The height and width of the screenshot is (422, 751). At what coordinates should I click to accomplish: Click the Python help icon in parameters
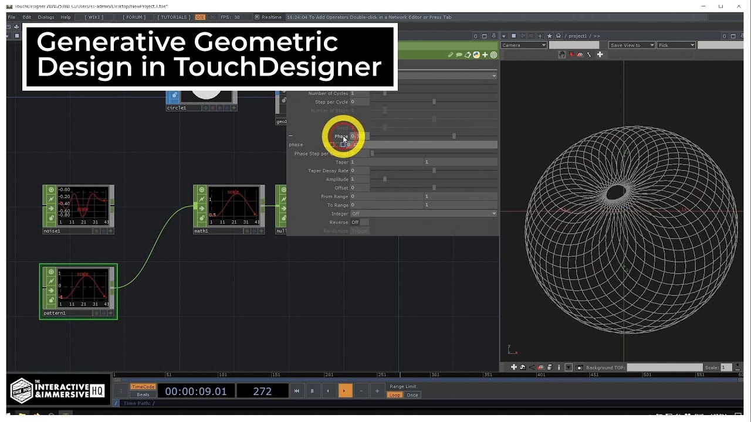click(x=476, y=55)
